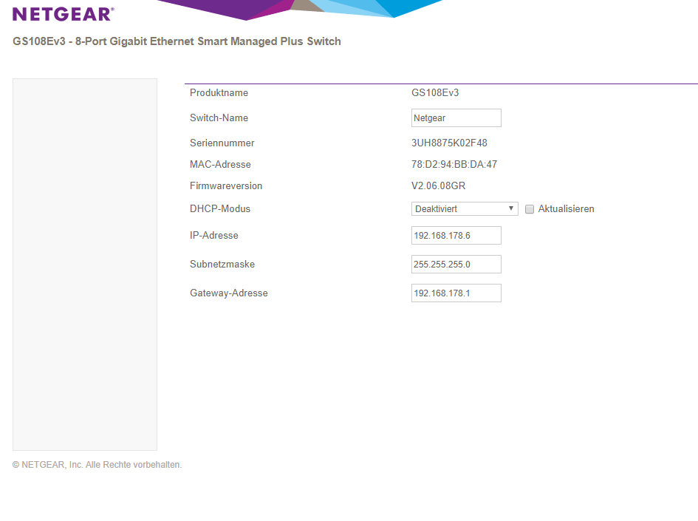The width and height of the screenshot is (698, 521).
Task: Click the DHCP-Modus label
Action: point(220,209)
